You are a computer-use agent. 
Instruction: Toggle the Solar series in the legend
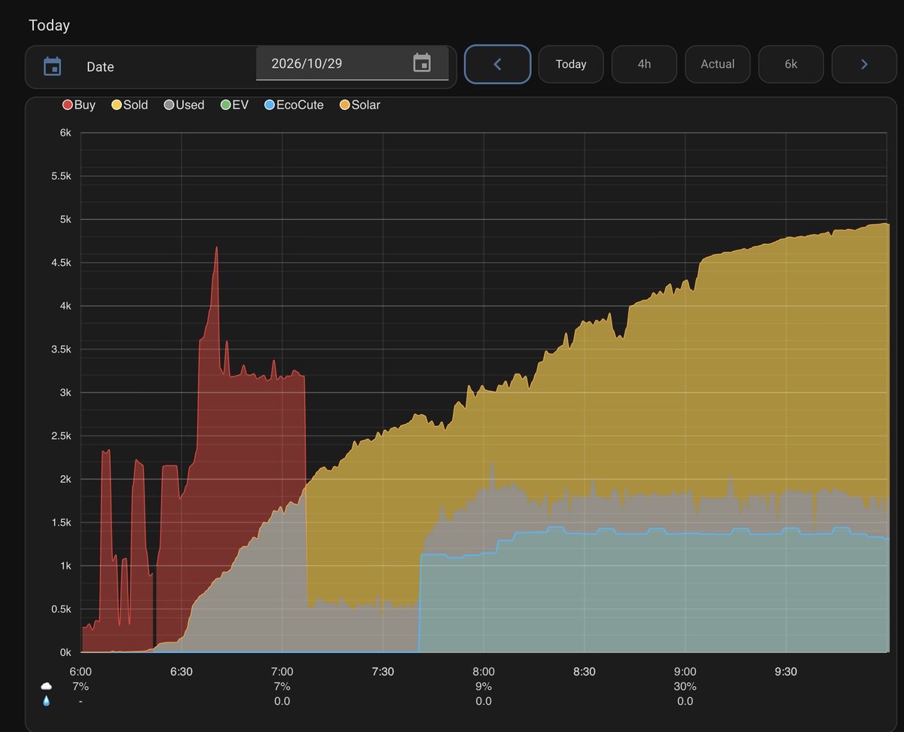click(360, 105)
